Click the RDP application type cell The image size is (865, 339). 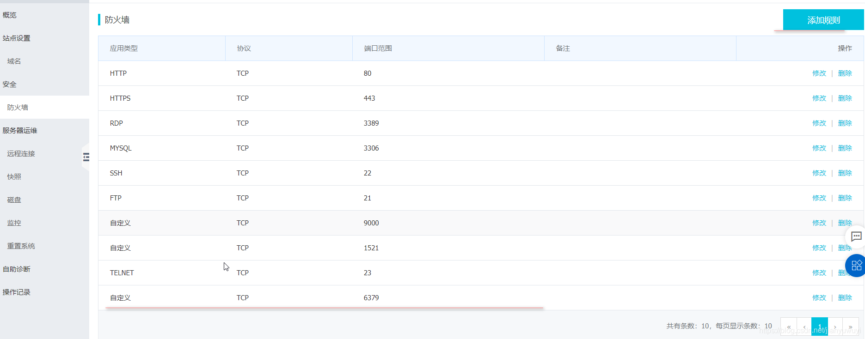[117, 123]
